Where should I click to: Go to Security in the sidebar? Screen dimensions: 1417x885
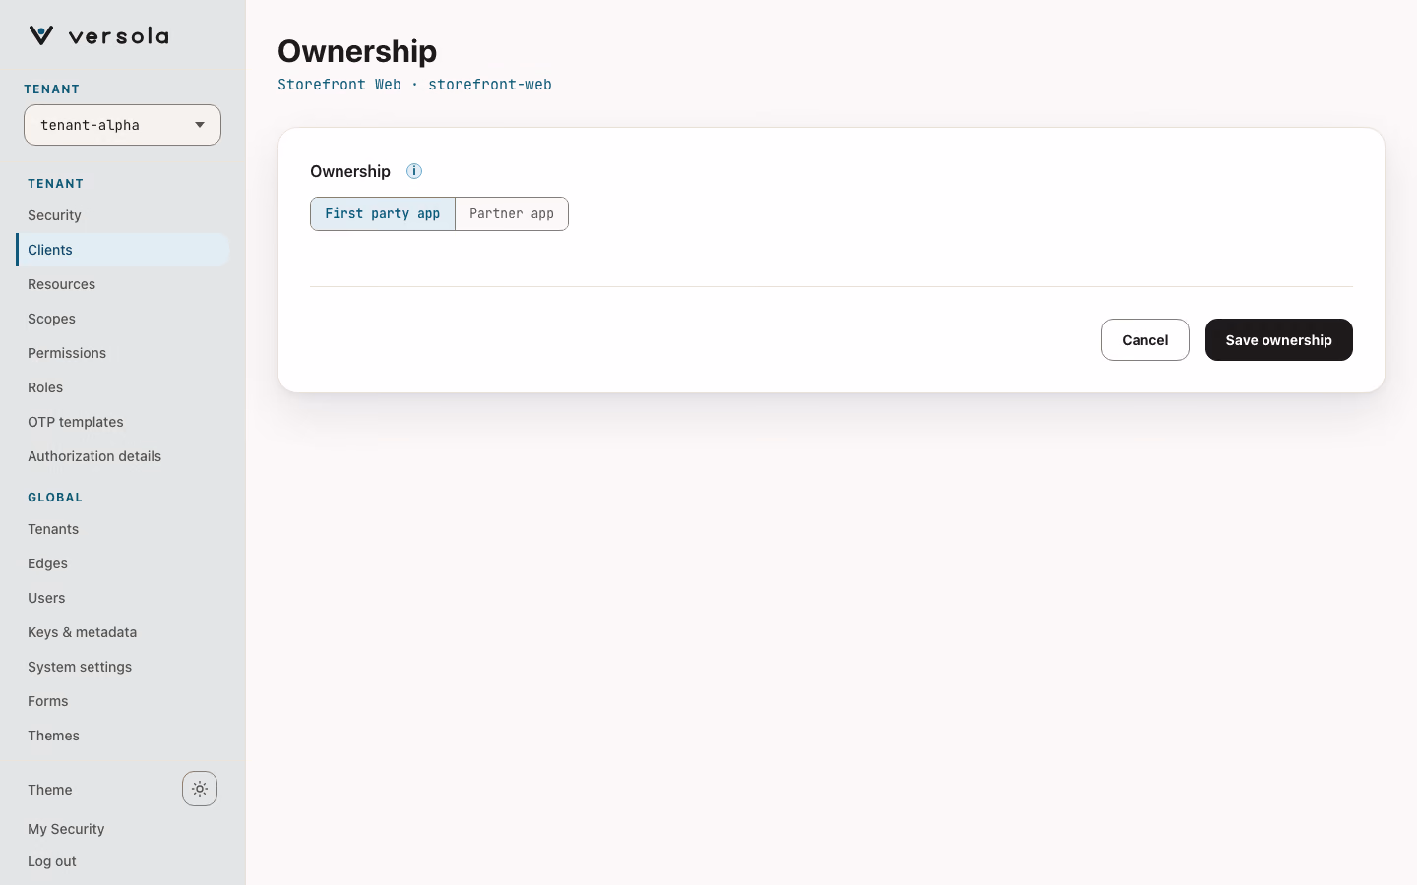click(x=122, y=215)
